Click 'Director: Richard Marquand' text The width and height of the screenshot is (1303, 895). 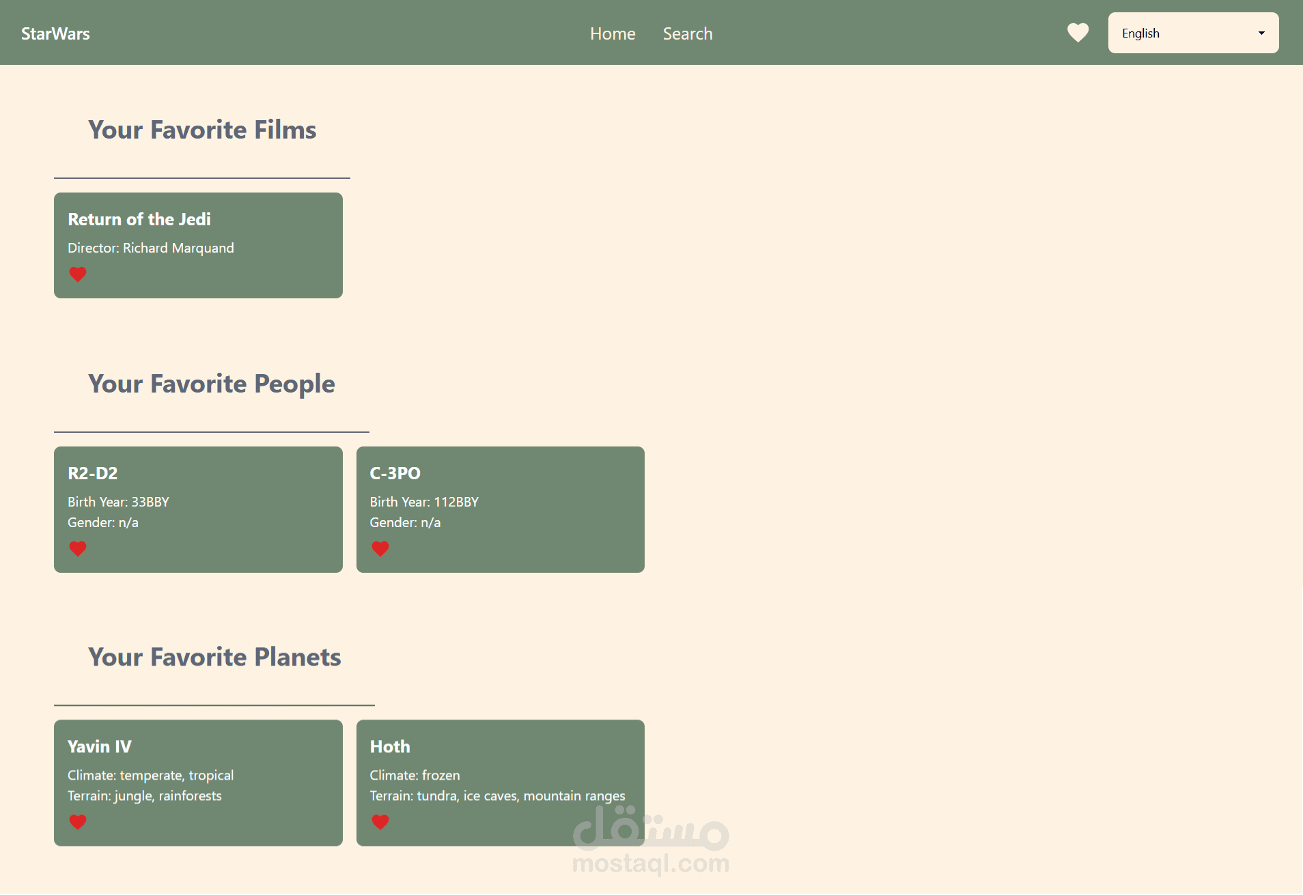coord(151,248)
